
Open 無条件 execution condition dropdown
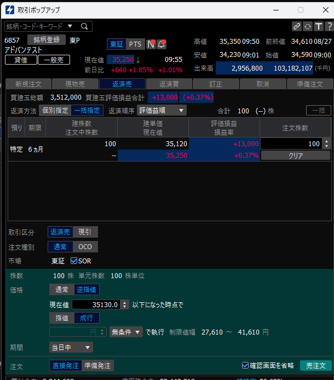pos(126,332)
